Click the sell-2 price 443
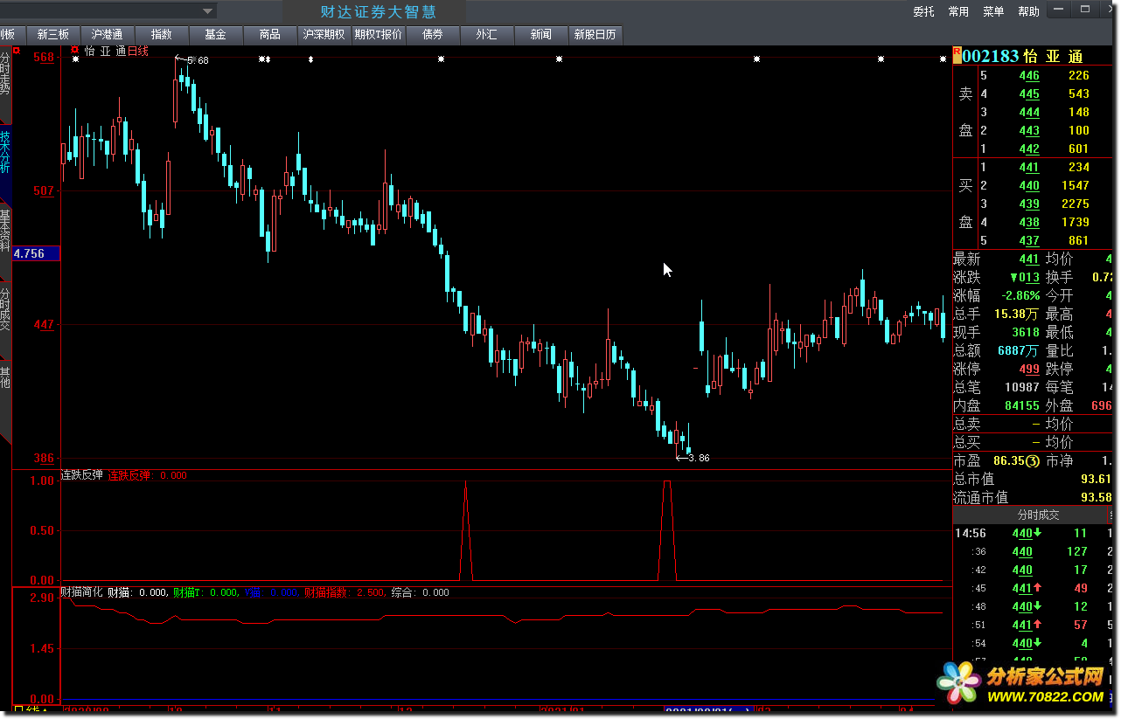Viewport: 1121px width, 719px height. coord(1029,130)
